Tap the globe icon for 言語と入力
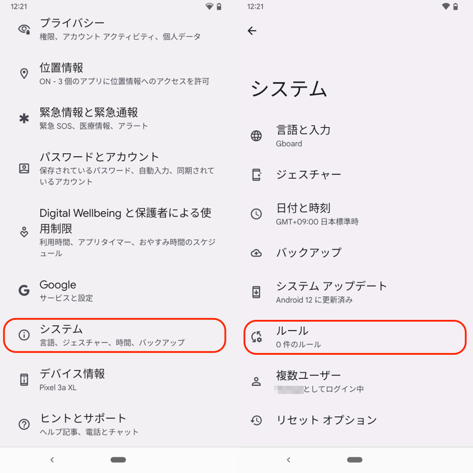This screenshot has height=473, width=473. (x=256, y=136)
